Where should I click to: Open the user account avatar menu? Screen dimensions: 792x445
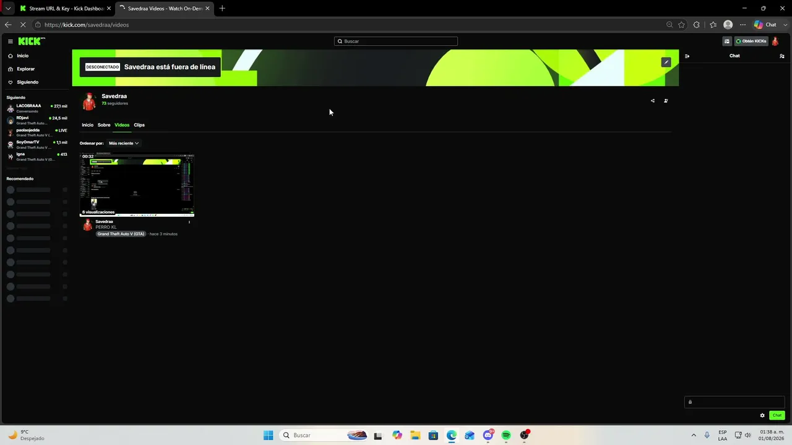775,41
